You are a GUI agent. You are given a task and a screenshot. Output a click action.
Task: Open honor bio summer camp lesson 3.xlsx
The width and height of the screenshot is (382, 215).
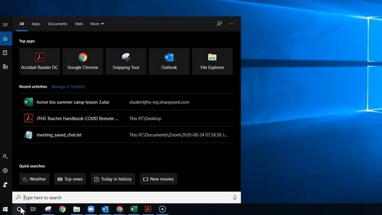pyautogui.click(x=127, y=102)
